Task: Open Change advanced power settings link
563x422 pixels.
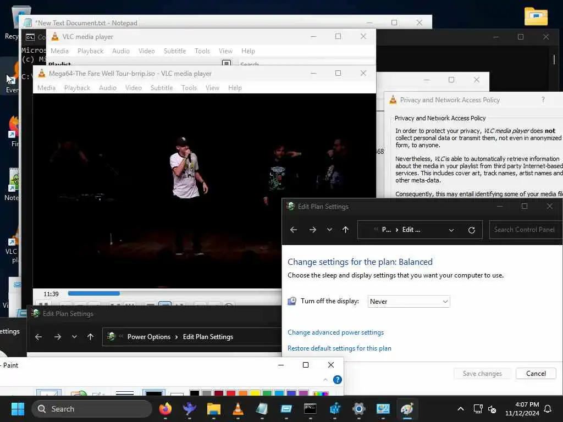Action: 335,332
